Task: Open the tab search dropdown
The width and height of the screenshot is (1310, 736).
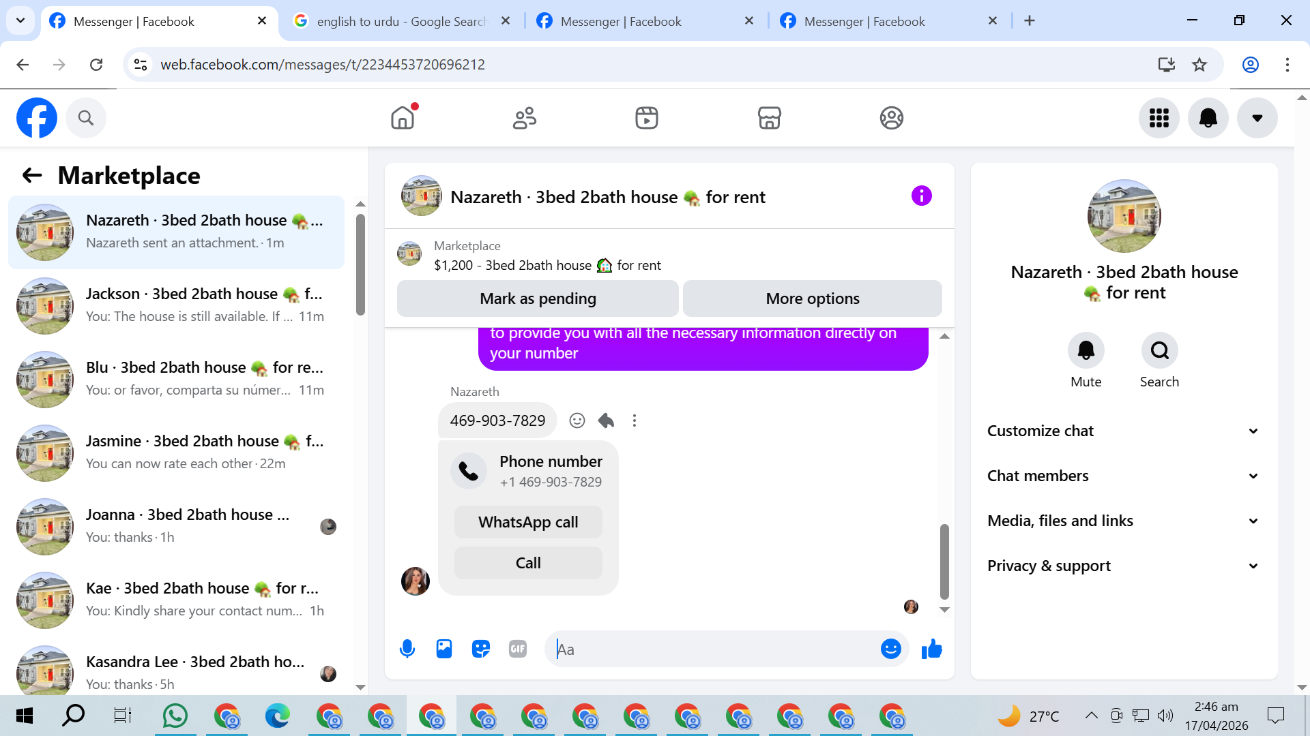Action: pyautogui.click(x=20, y=21)
